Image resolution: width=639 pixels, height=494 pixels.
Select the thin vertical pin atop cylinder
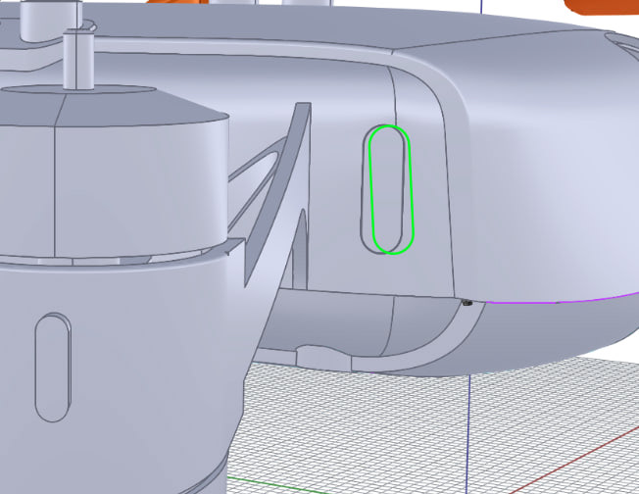78,59
